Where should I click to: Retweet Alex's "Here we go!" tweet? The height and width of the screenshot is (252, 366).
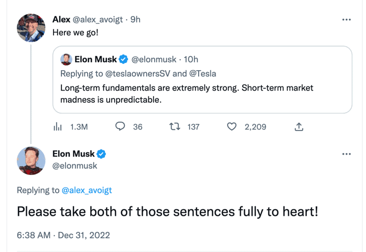pos(175,127)
